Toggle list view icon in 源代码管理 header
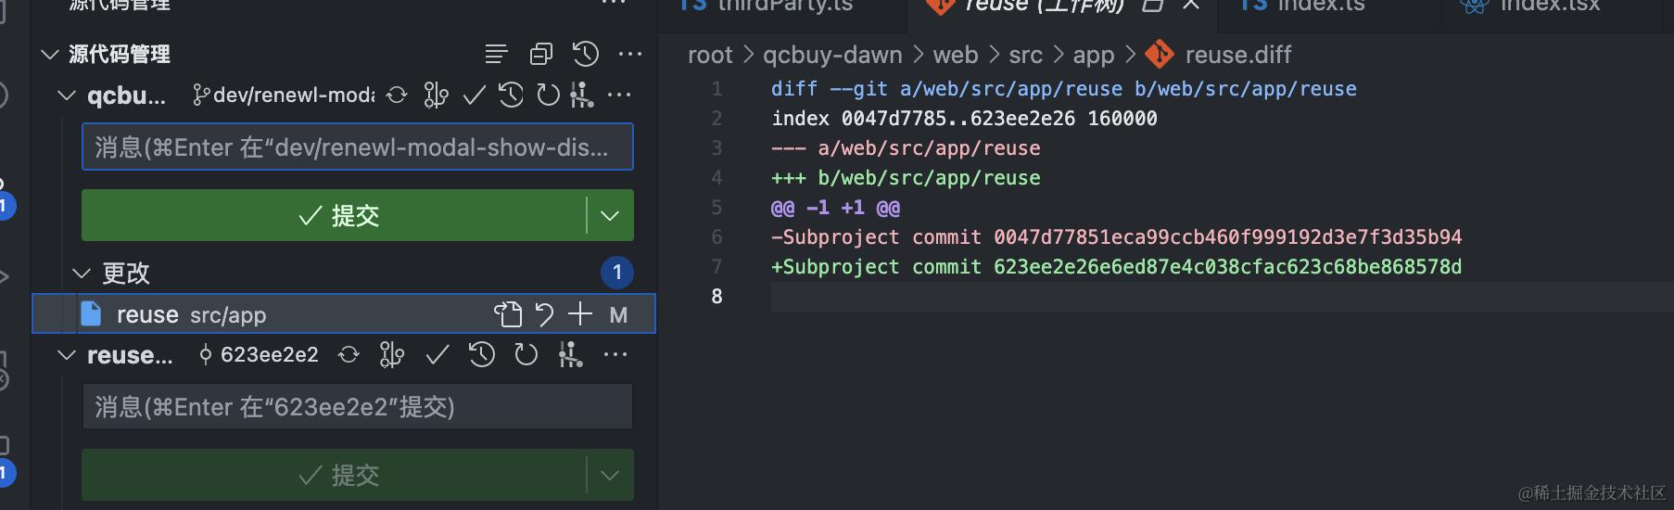The image size is (1674, 510). (x=496, y=55)
